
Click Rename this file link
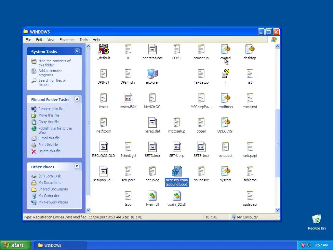tap(51, 109)
